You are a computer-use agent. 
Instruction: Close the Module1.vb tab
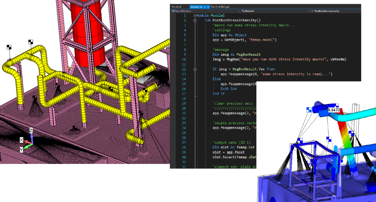tap(208, 7)
